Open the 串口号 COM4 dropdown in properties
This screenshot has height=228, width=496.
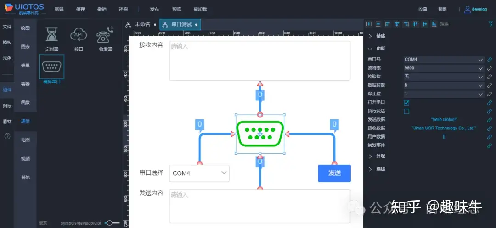(444, 59)
